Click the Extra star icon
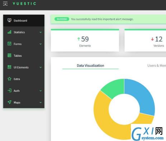Image resolution: width=166 pixels, height=141 pixels. pos(9,79)
